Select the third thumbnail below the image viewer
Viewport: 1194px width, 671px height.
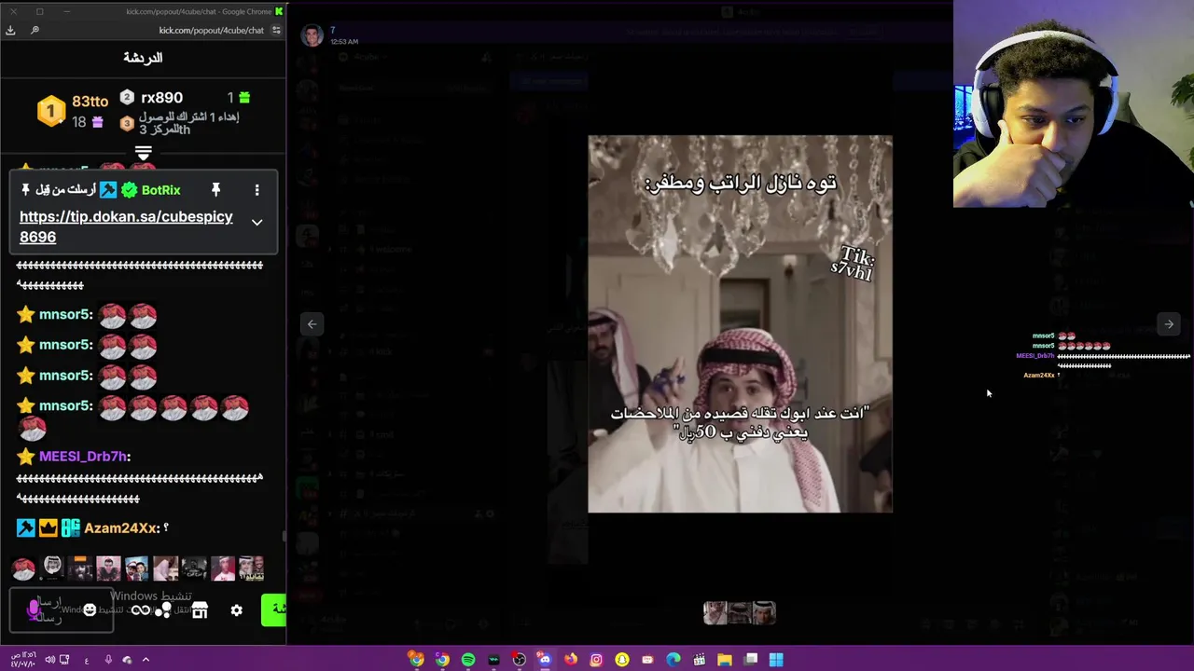pos(764,612)
